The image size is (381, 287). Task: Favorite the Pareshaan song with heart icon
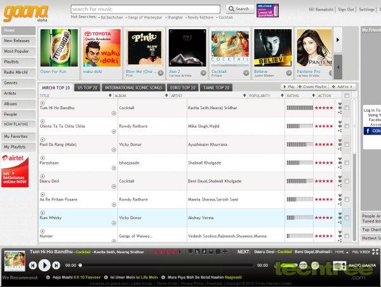pyautogui.click(x=340, y=159)
